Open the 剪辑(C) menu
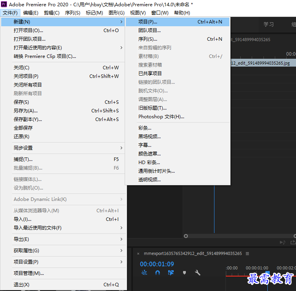296x291 pixels. [51, 13]
